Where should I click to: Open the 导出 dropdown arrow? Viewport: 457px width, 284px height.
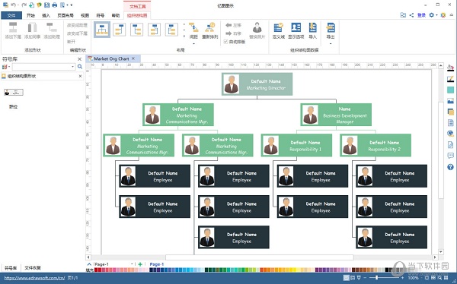click(x=331, y=44)
